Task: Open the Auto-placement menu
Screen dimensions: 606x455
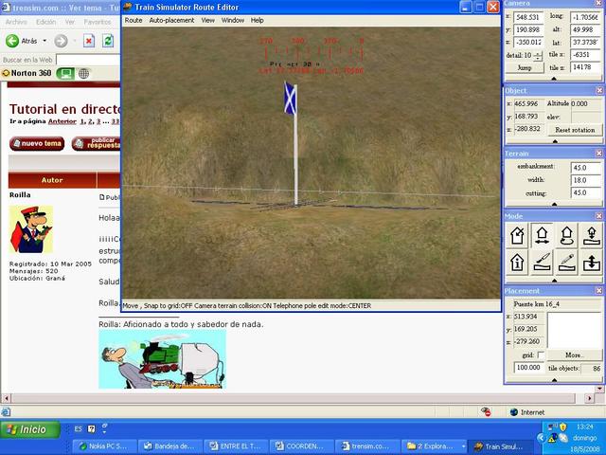Action: point(171,20)
